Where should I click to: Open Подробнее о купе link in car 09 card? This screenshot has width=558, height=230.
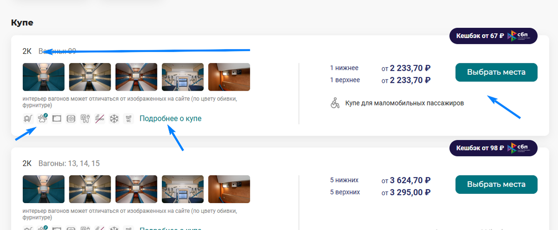click(171, 118)
